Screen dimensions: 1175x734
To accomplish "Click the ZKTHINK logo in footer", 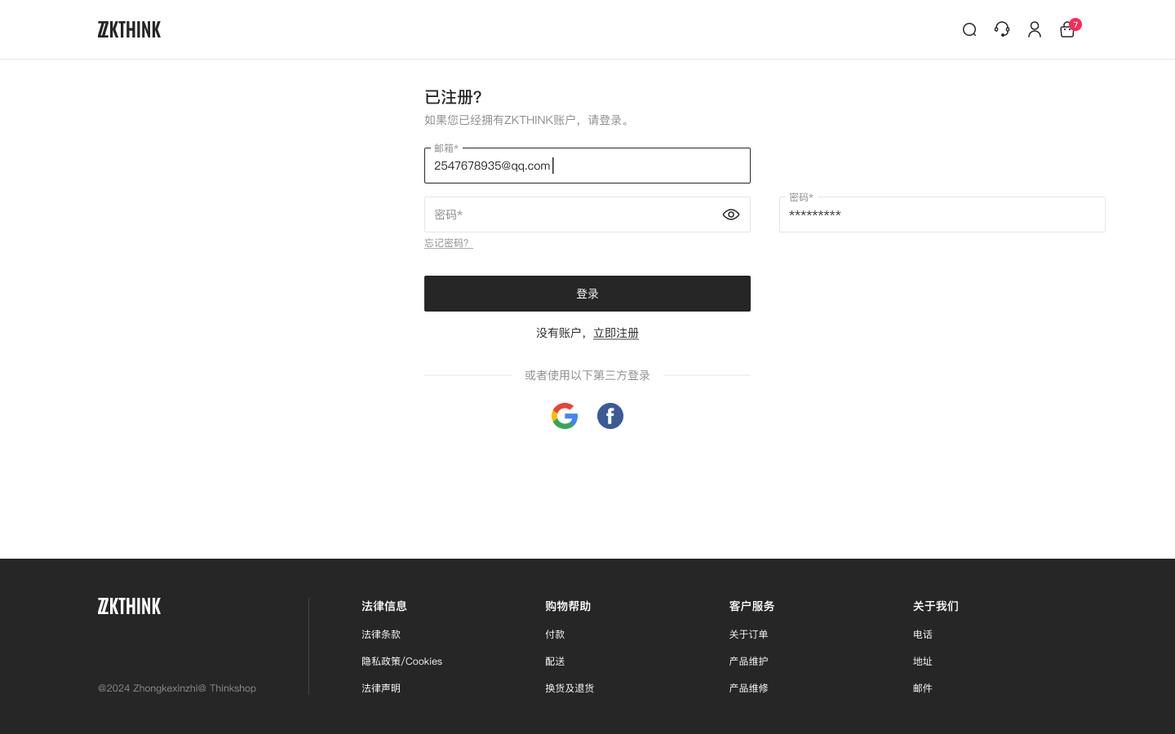I will pos(129,606).
